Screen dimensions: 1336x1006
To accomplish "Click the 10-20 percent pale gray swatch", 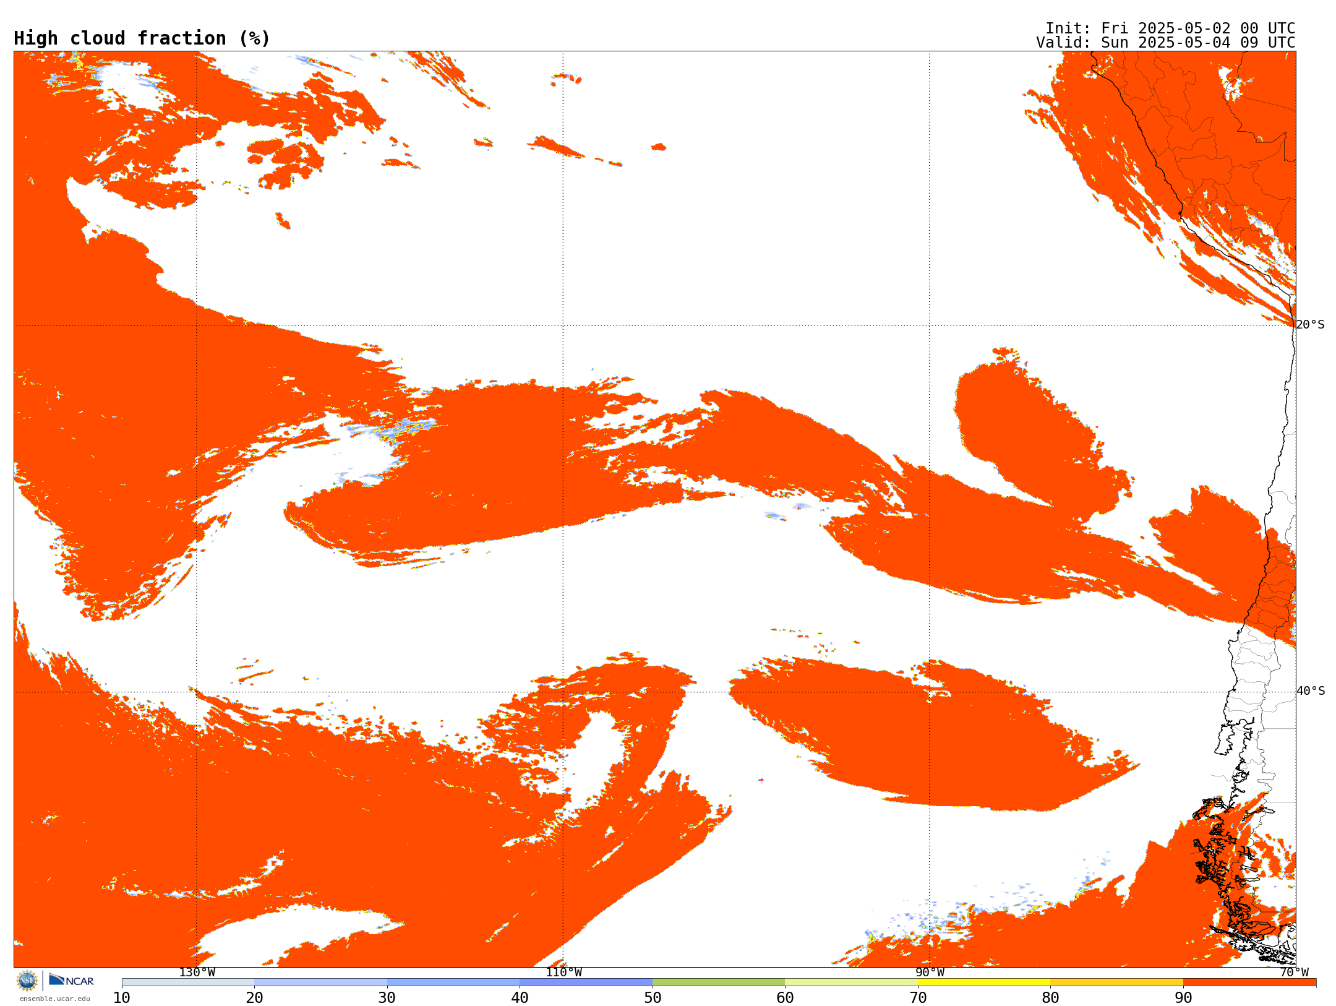I will (188, 982).
